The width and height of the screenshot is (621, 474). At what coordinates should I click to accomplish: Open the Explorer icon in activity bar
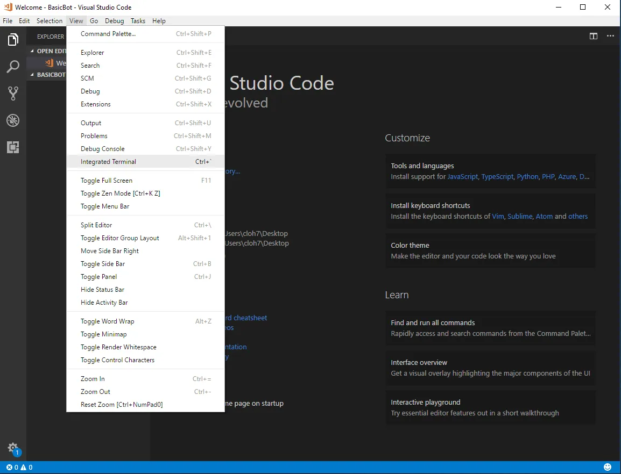13,40
